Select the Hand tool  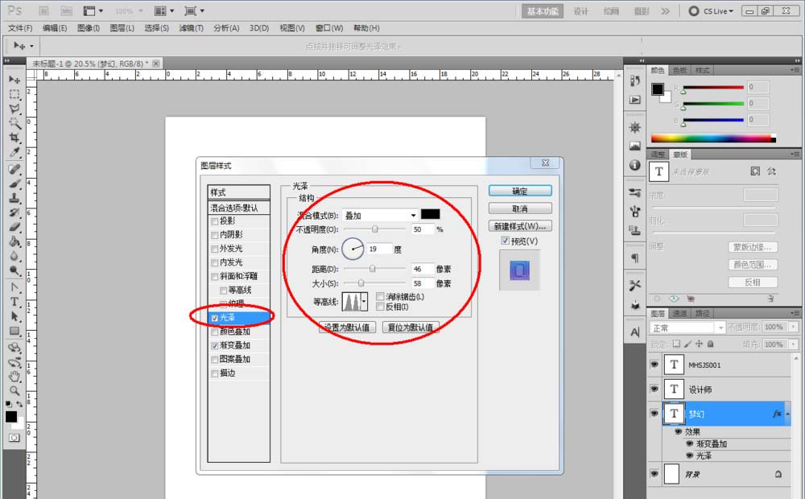click(14, 377)
